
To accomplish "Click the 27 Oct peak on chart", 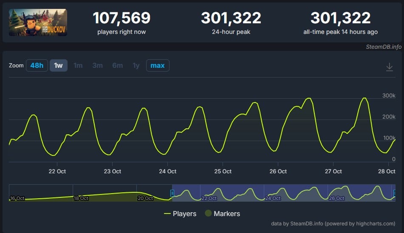I will tap(364, 98).
